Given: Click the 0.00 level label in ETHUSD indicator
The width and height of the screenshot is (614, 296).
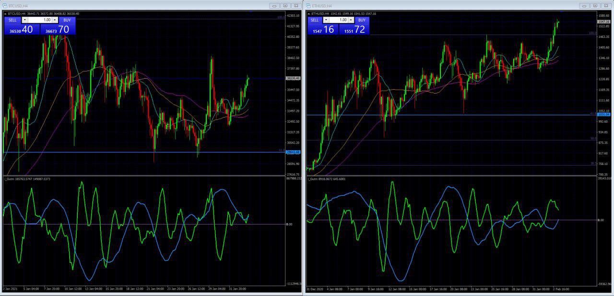Looking at the screenshot, I should coord(601,220).
